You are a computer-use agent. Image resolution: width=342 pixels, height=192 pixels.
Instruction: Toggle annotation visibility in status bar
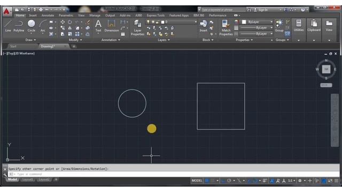pyautogui.click(x=272, y=181)
